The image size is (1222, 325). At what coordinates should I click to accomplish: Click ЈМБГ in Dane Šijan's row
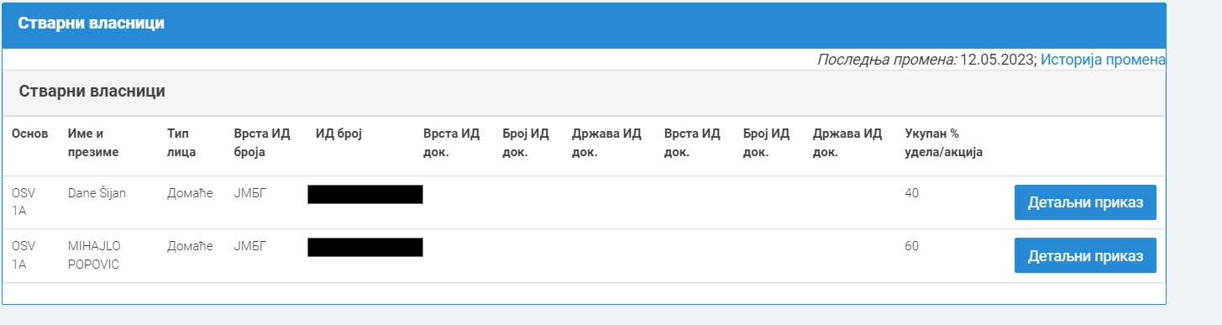[249, 193]
